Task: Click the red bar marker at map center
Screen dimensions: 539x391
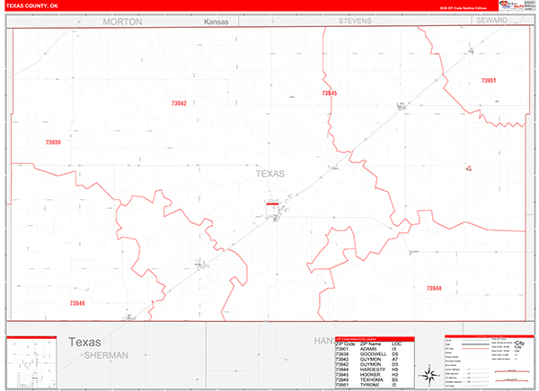Action: [272, 204]
